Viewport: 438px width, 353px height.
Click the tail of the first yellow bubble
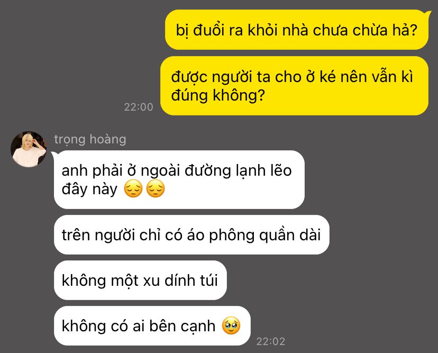coord(427,13)
